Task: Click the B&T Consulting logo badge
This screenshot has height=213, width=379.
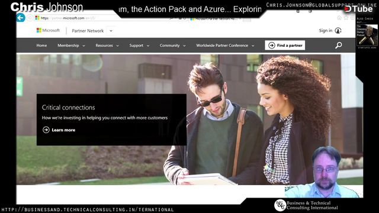Action: point(280,205)
